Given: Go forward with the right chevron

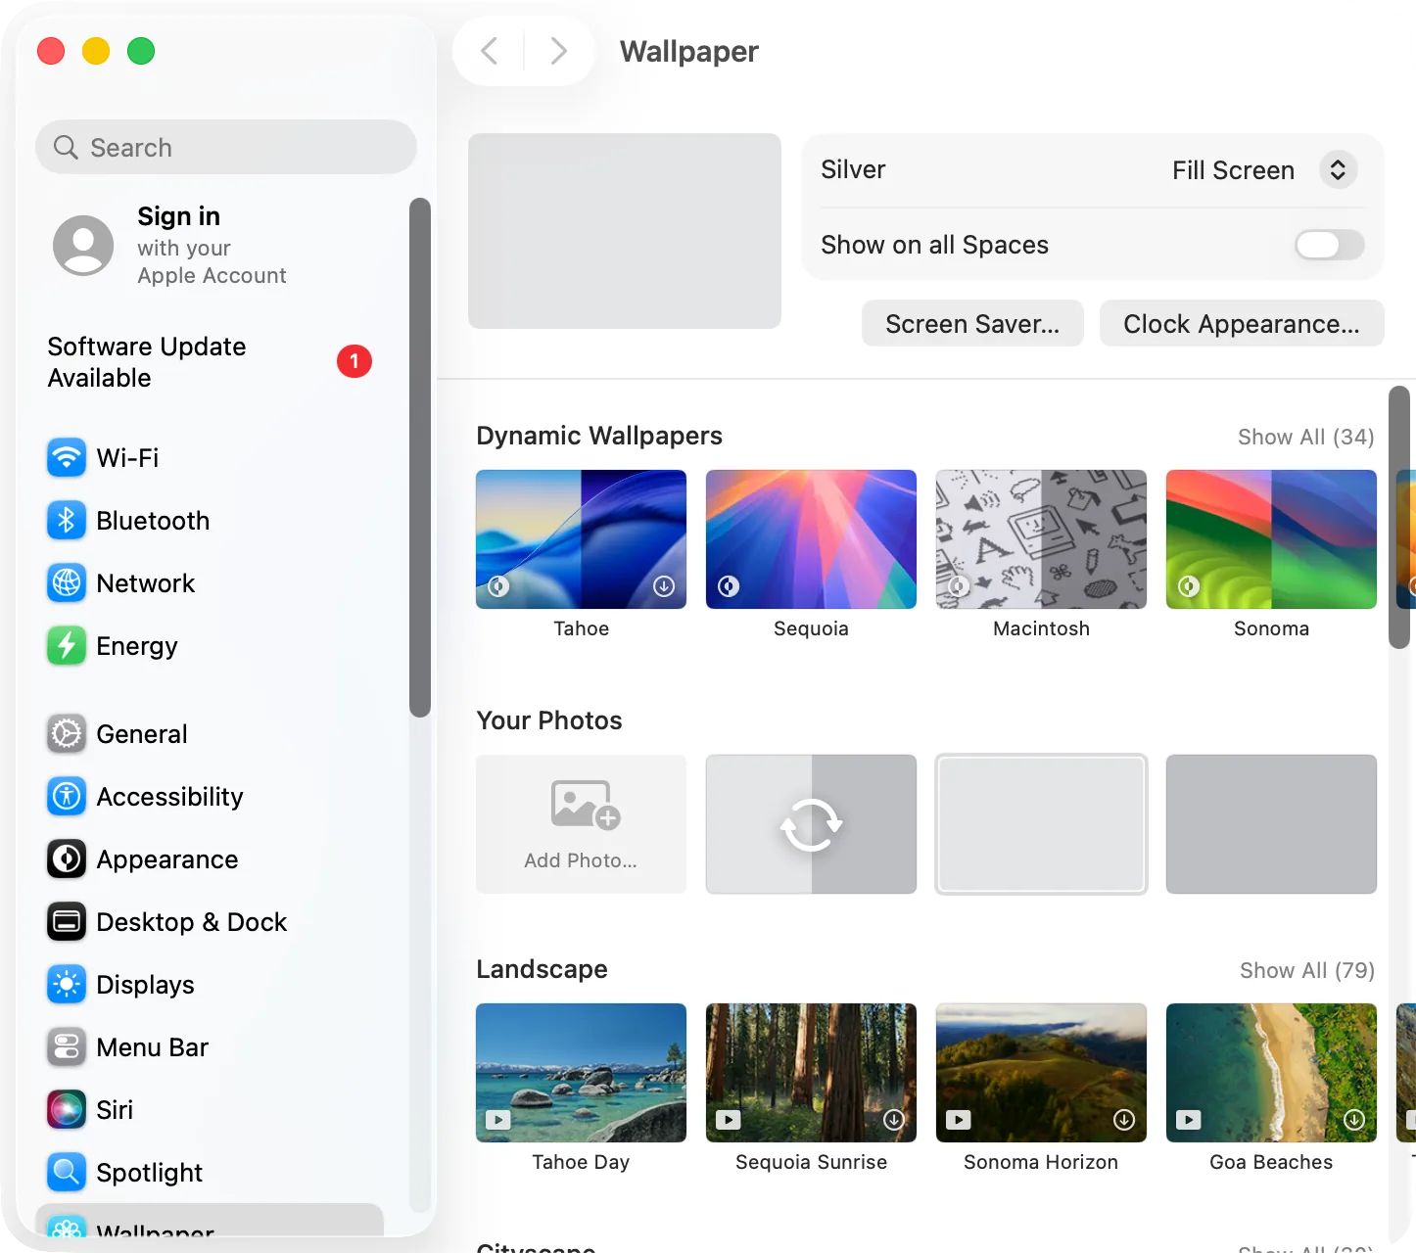Looking at the screenshot, I should [558, 51].
